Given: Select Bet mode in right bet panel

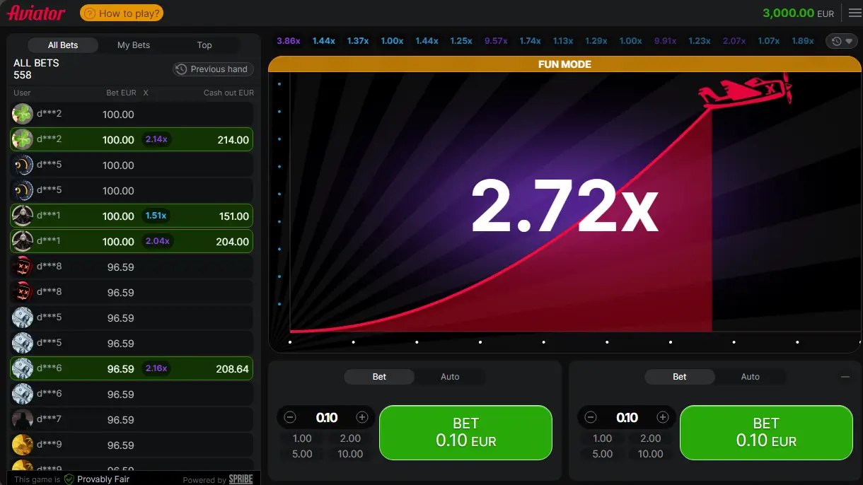Looking at the screenshot, I should tap(679, 377).
